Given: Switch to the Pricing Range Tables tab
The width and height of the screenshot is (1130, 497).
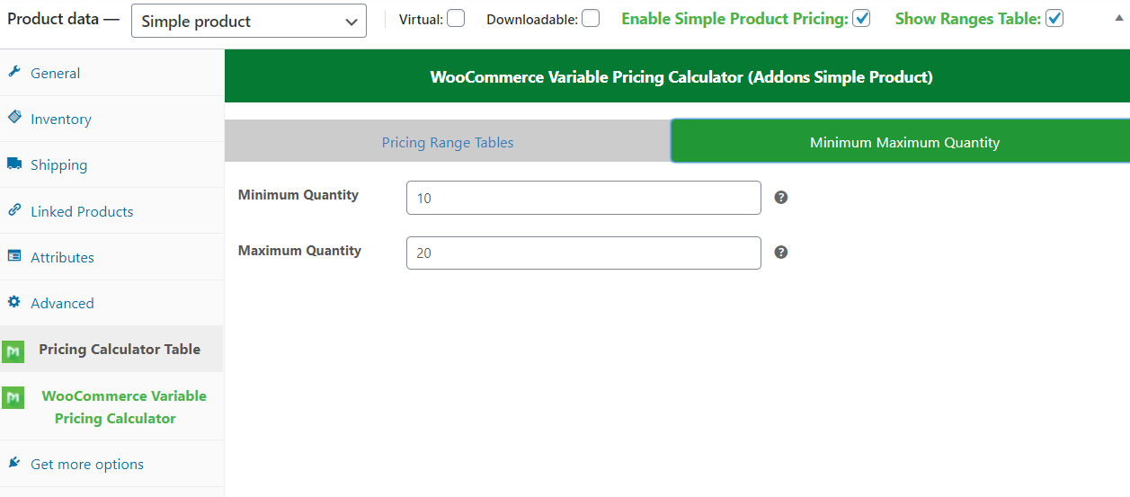Looking at the screenshot, I should click(x=448, y=142).
